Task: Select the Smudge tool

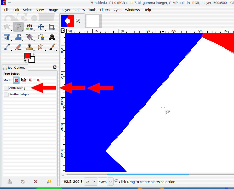Action: [x=40, y=47]
